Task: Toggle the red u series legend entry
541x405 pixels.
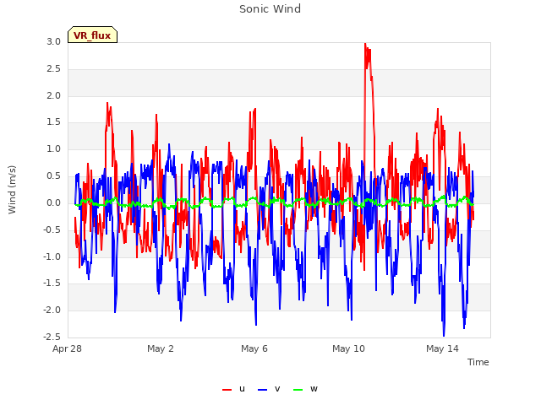Action: [x=234, y=389]
